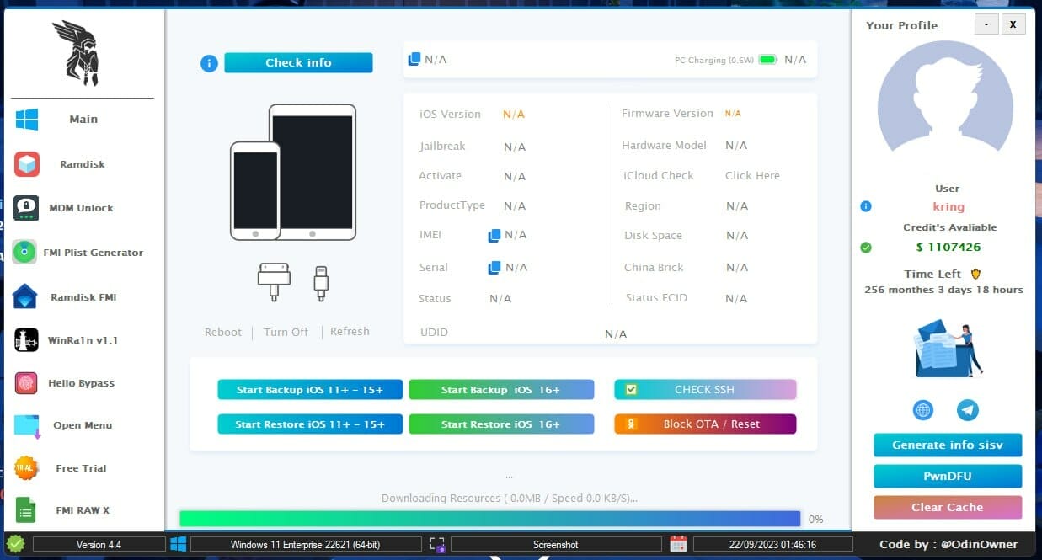
Task: Click the Free Trial badge icon
Action: click(26, 468)
